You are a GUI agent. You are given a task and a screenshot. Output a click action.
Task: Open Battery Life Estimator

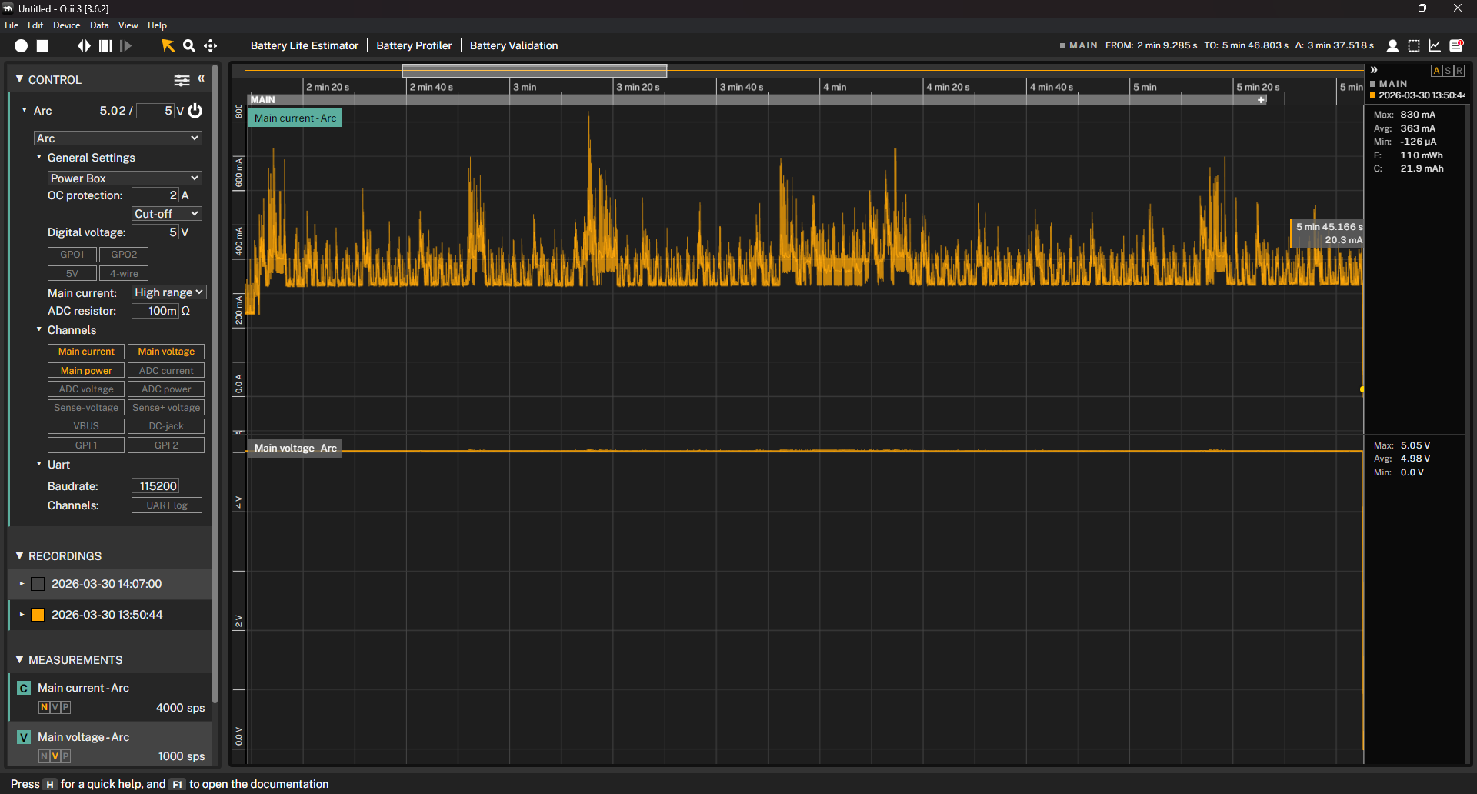pos(305,45)
